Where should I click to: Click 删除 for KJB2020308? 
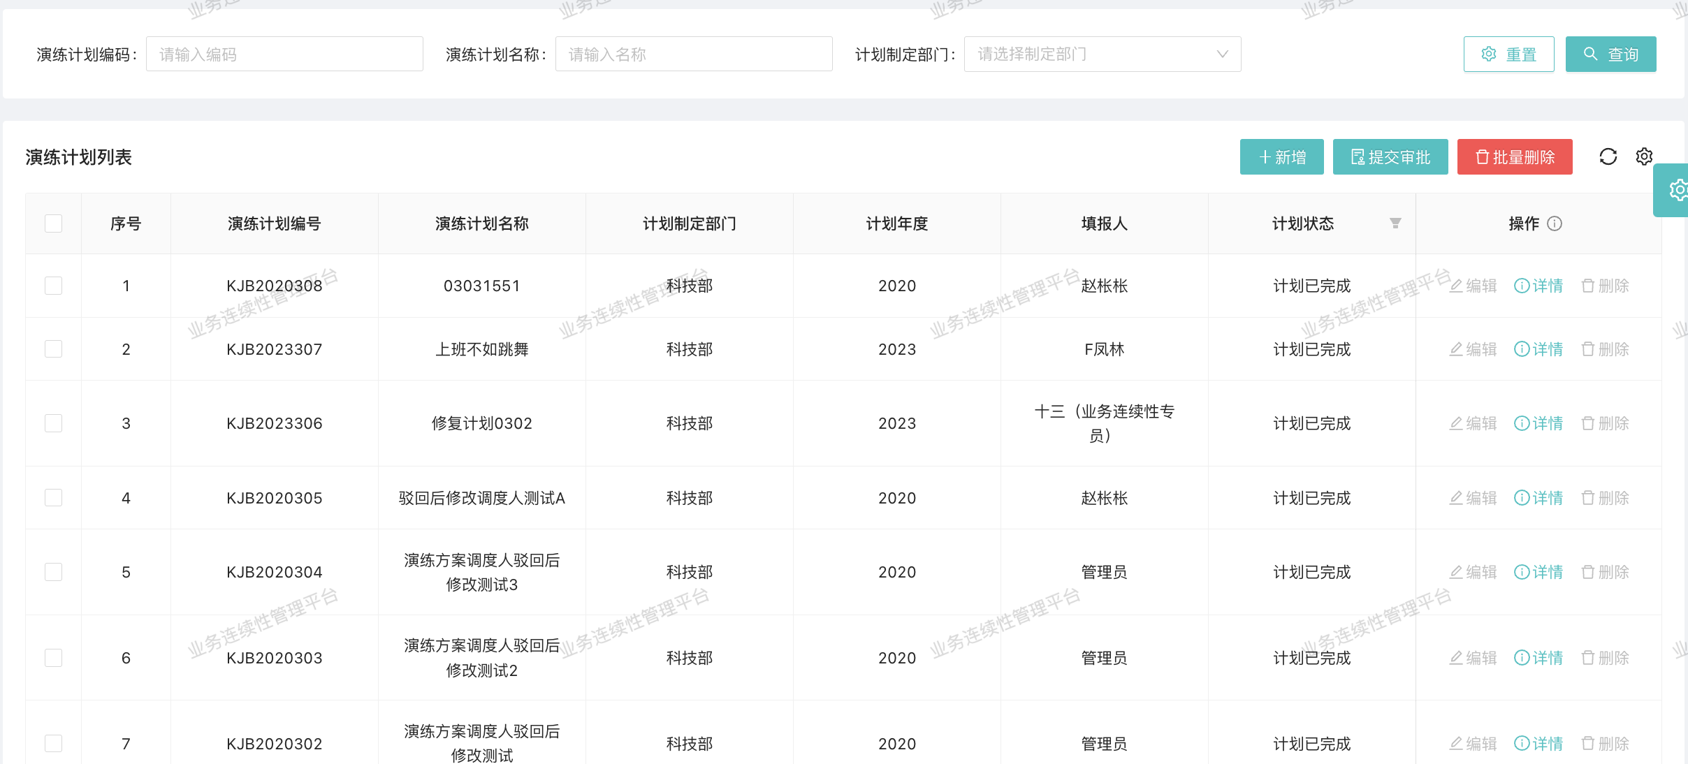click(x=1605, y=286)
